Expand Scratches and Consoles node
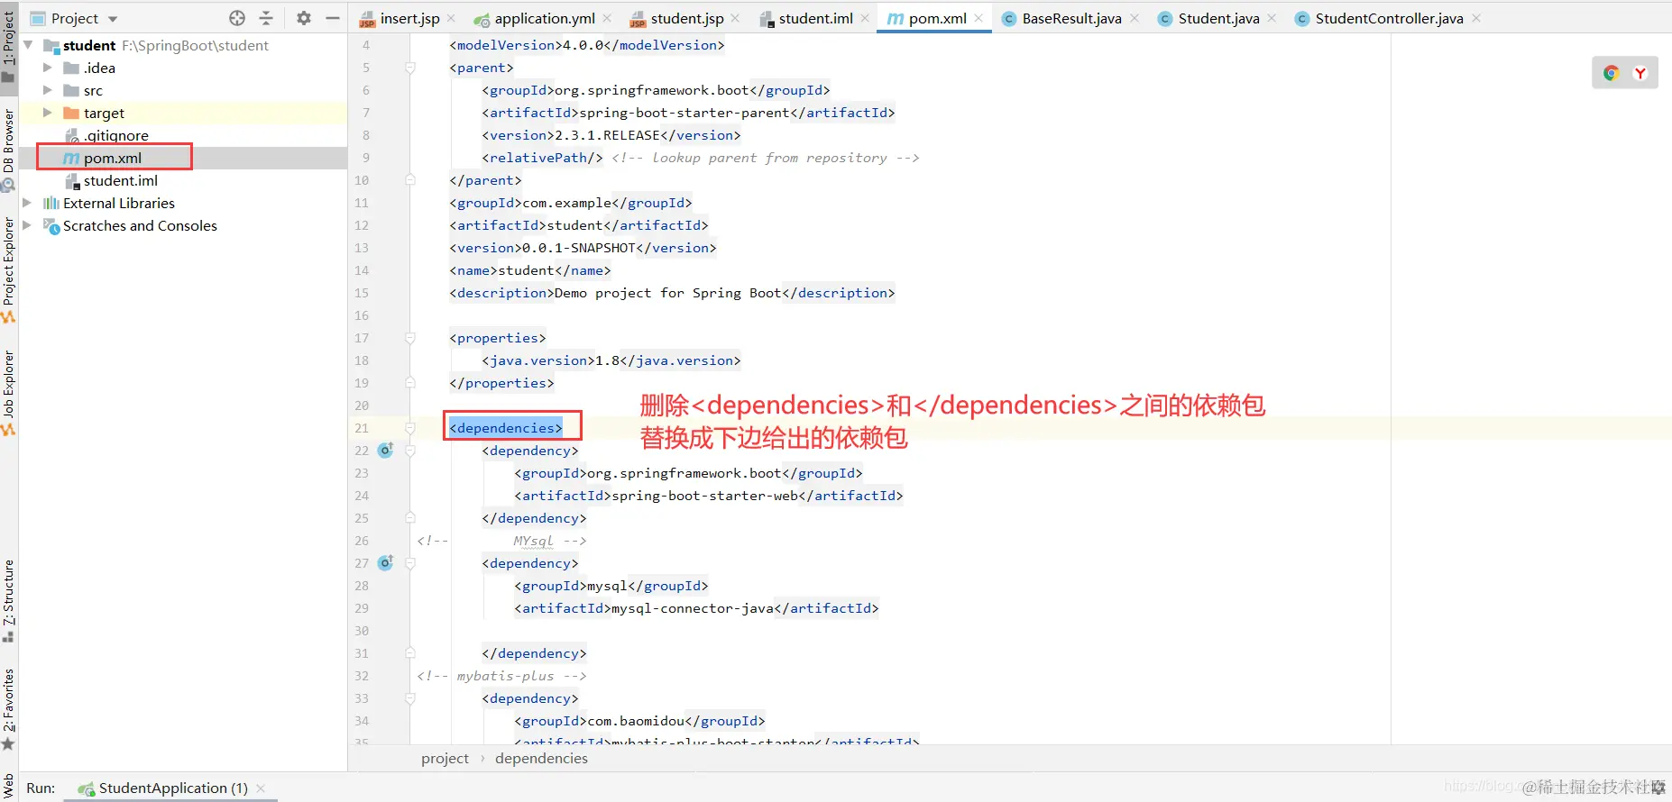Screen dimensions: 1672x802 tap(28, 225)
